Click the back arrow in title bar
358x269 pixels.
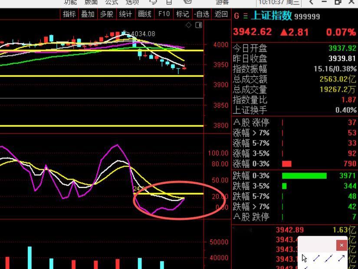pos(311,2)
